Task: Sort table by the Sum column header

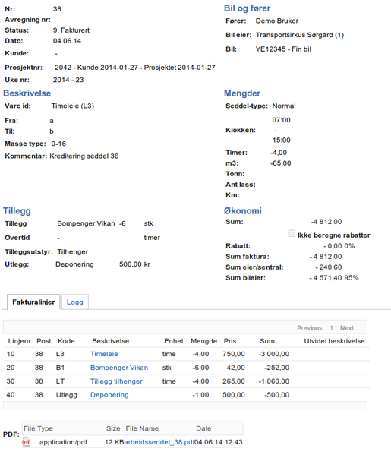Action: point(267,341)
